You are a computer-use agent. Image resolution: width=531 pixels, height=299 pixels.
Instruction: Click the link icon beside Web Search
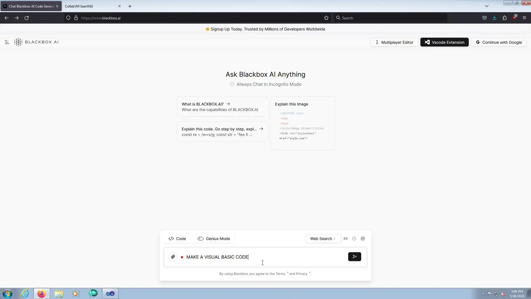(x=345, y=238)
